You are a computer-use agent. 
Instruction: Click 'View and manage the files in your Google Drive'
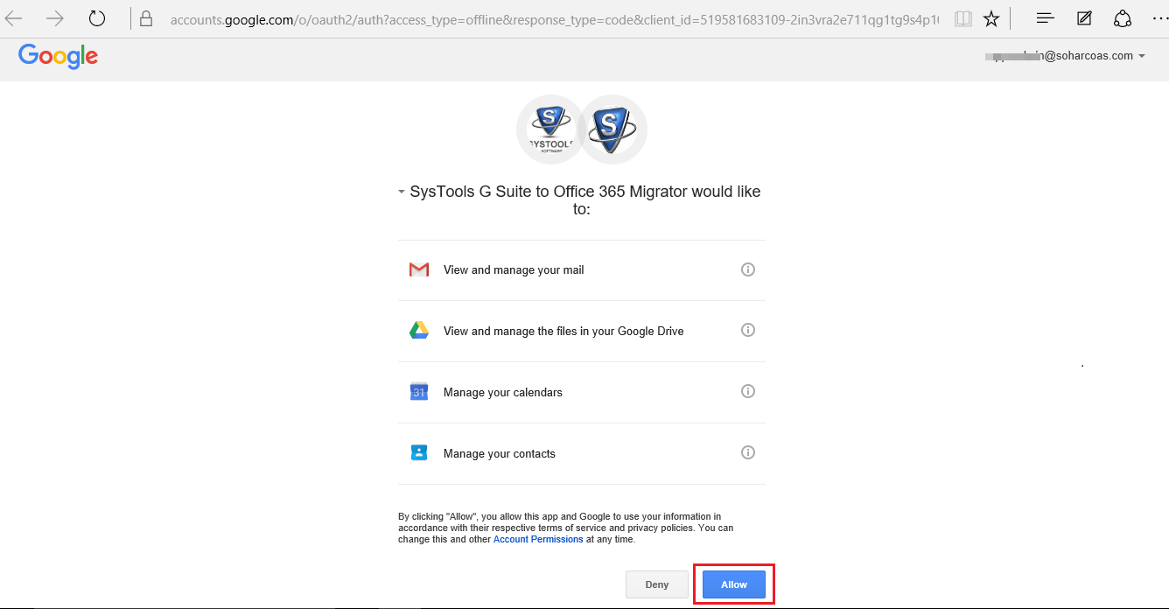pos(563,331)
